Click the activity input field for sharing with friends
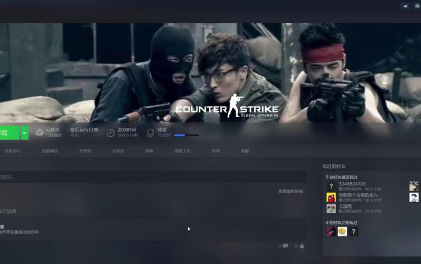The width and height of the screenshot is (421, 264). [x=153, y=177]
